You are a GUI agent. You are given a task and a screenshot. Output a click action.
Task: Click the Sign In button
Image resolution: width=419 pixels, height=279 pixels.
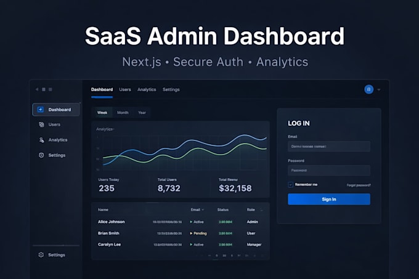point(329,199)
